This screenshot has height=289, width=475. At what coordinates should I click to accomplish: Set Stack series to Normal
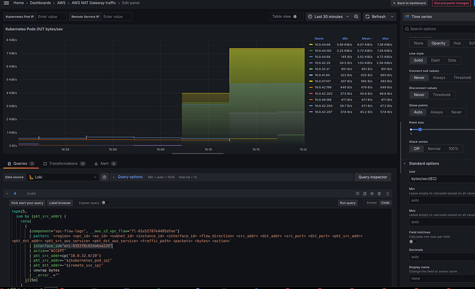point(434,149)
